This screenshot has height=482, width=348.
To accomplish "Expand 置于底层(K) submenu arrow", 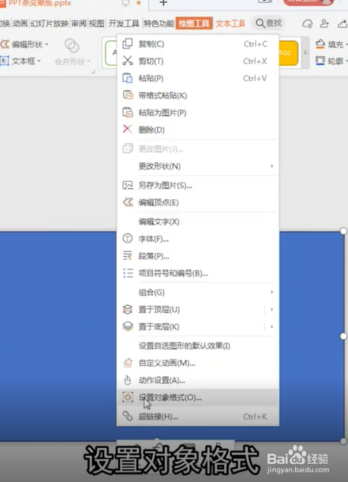I will (x=272, y=326).
